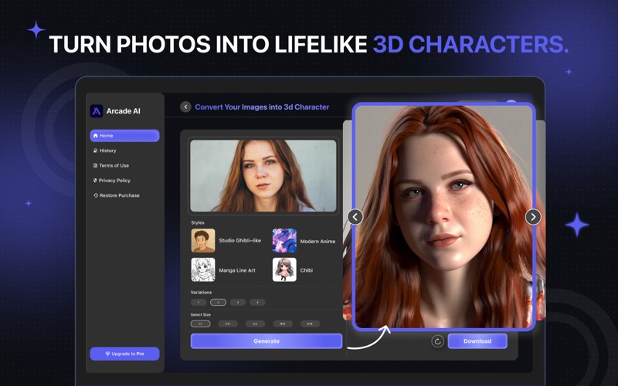The width and height of the screenshot is (618, 386).
Task: Show the next generated image
Action: tap(533, 217)
